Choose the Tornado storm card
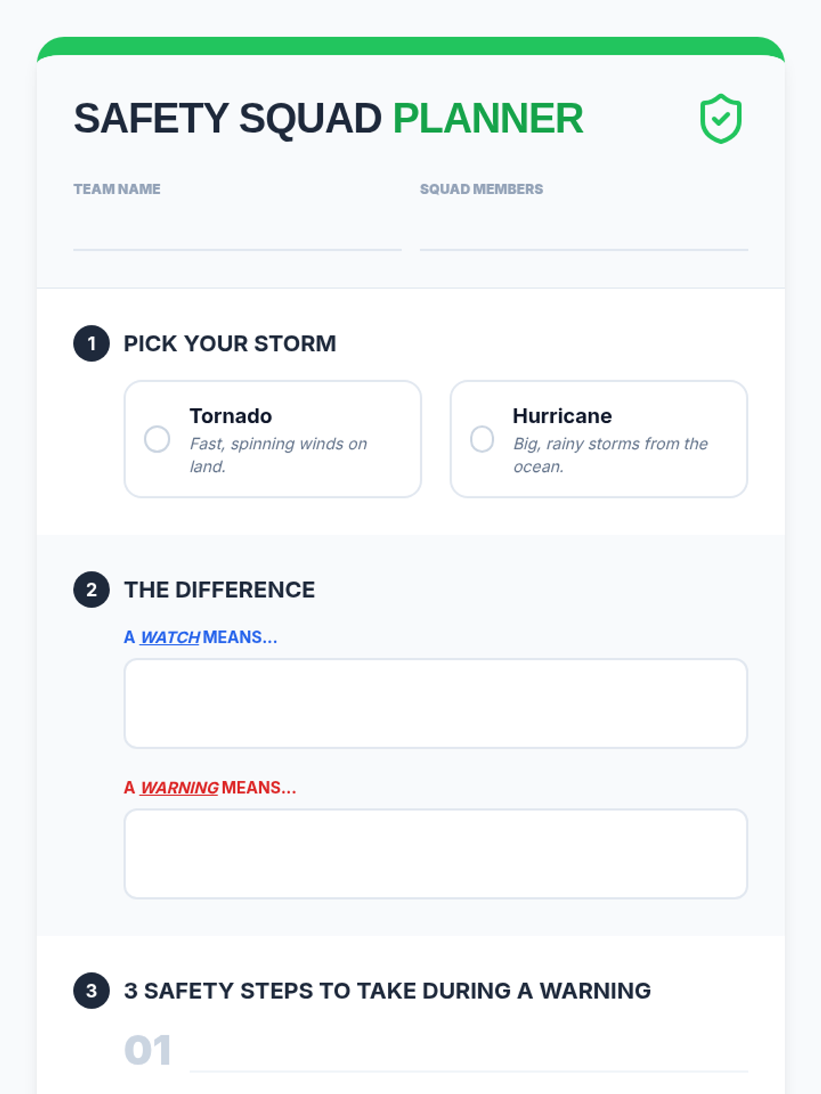This screenshot has width=821, height=1094. click(272, 439)
